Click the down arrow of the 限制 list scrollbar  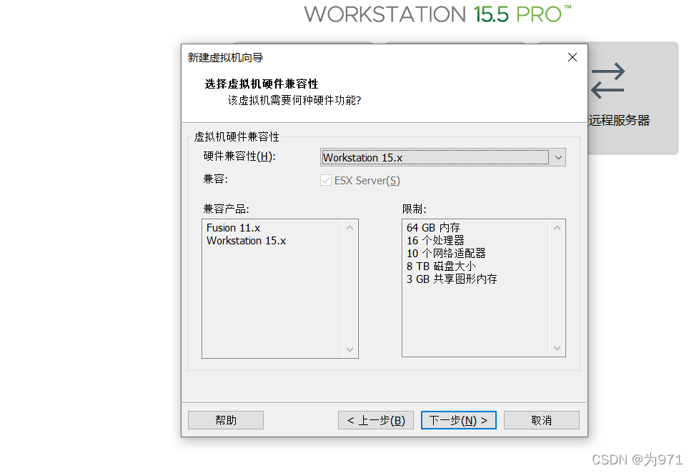coord(557,348)
